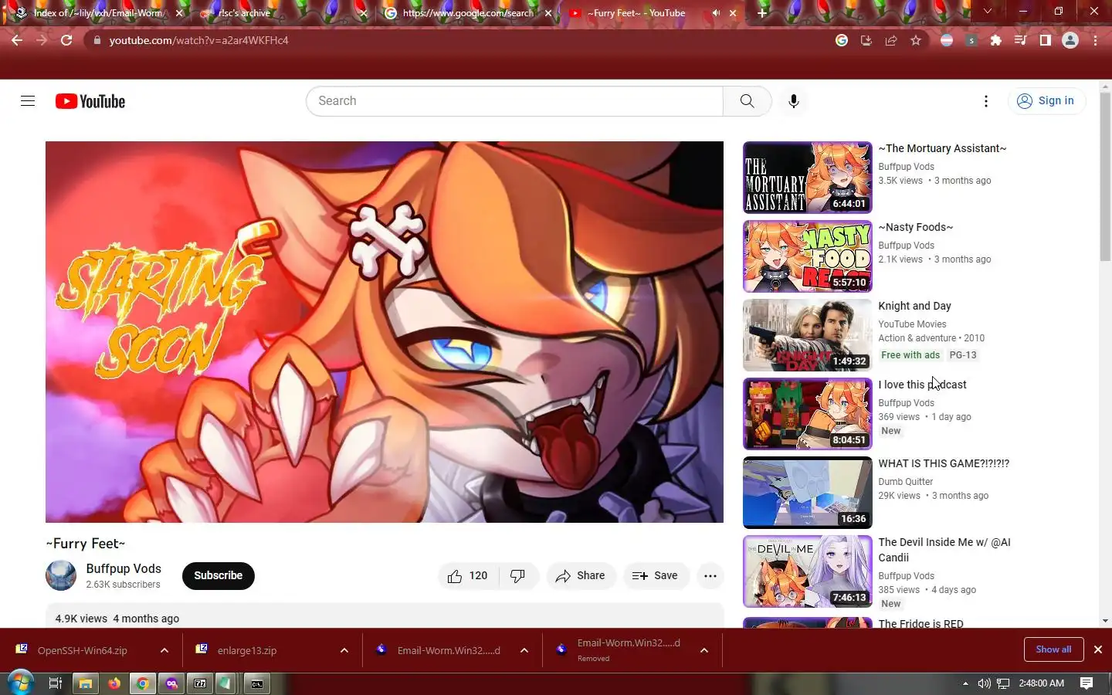Open File Explorer from taskbar
The height and width of the screenshot is (695, 1112).
[x=85, y=683]
